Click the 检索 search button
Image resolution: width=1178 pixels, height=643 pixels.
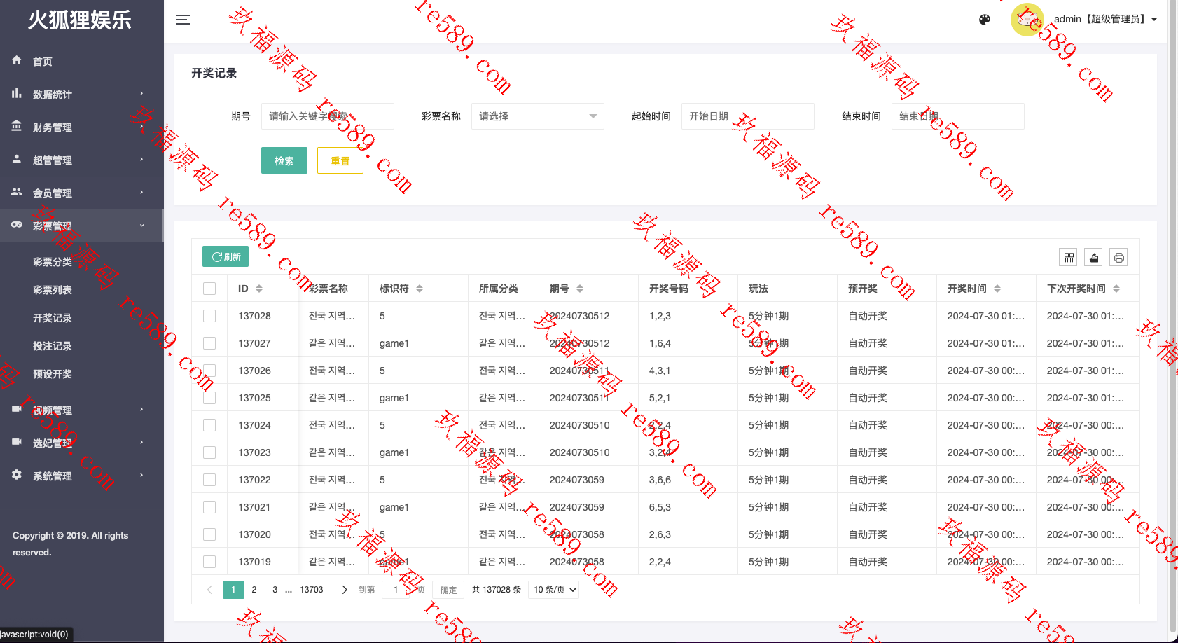pyautogui.click(x=284, y=160)
